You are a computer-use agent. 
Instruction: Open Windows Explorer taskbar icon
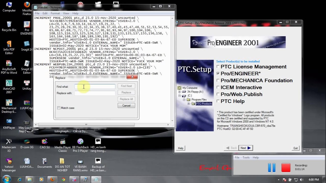pyautogui.click(x=30, y=179)
